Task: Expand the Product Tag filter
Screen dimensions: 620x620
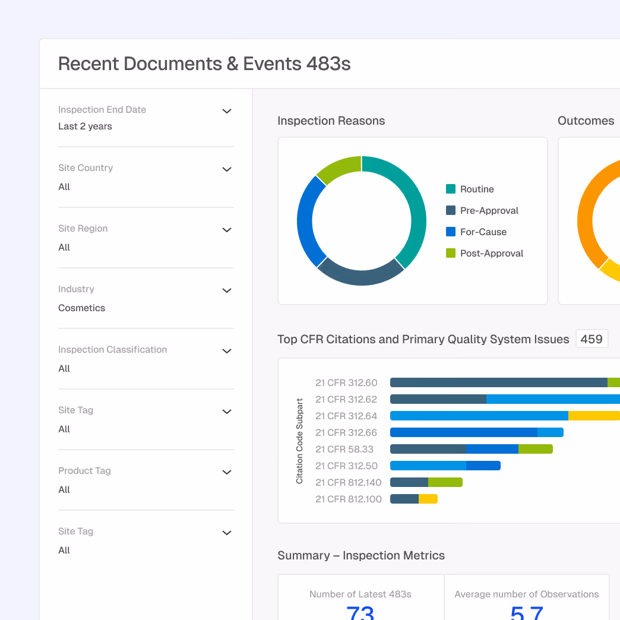Action: tap(226, 472)
